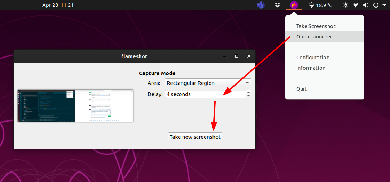Click the flameshot window title bar text

click(x=134, y=56)
